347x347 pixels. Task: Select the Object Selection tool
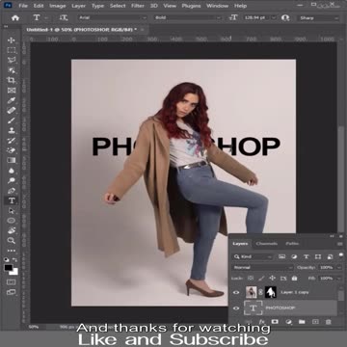coord(12,70)
